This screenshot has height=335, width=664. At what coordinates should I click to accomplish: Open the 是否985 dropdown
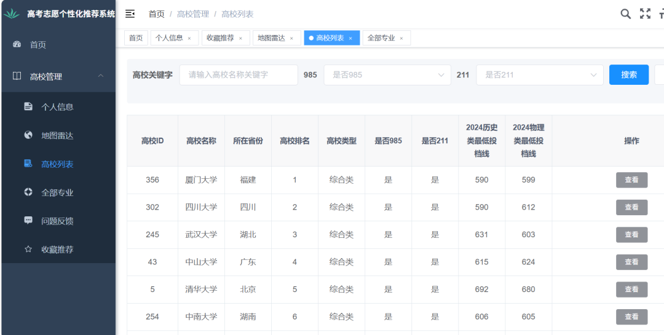tap(387, 75)
